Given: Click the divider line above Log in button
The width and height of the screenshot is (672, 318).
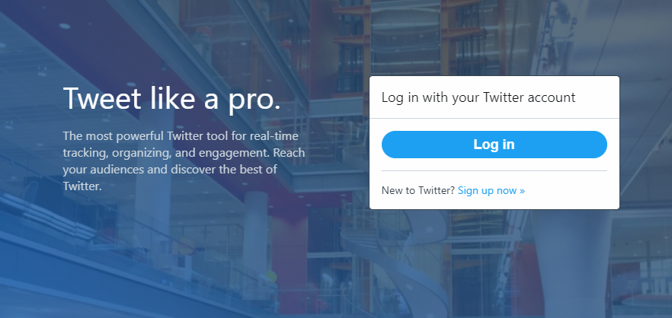Looking at the screenshot, I should [x=494, y=118].
